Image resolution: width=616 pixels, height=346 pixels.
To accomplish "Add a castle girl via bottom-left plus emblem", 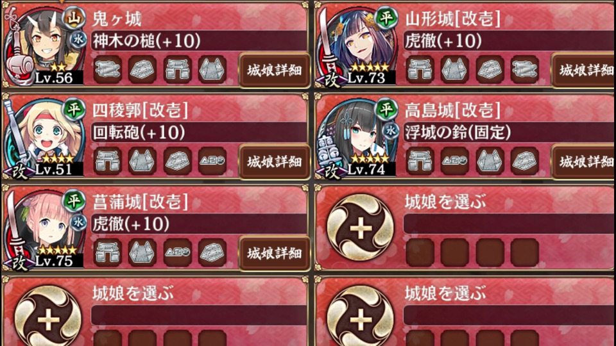I will [48, 318].
